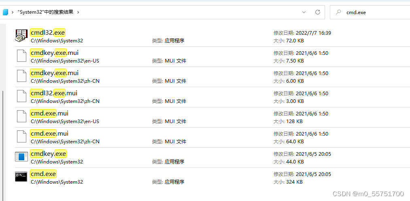Click the size 72.0 KB of cmdl32.exe

point(295,41)
